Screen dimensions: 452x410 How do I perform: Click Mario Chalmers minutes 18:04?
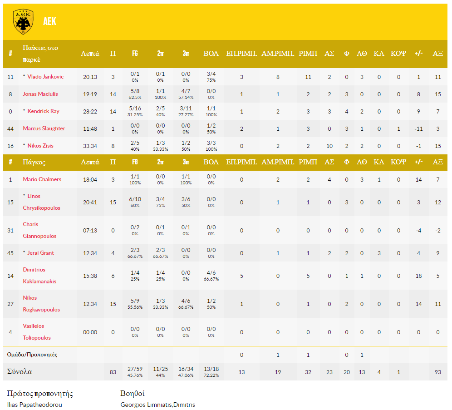(x=90, y=180)
